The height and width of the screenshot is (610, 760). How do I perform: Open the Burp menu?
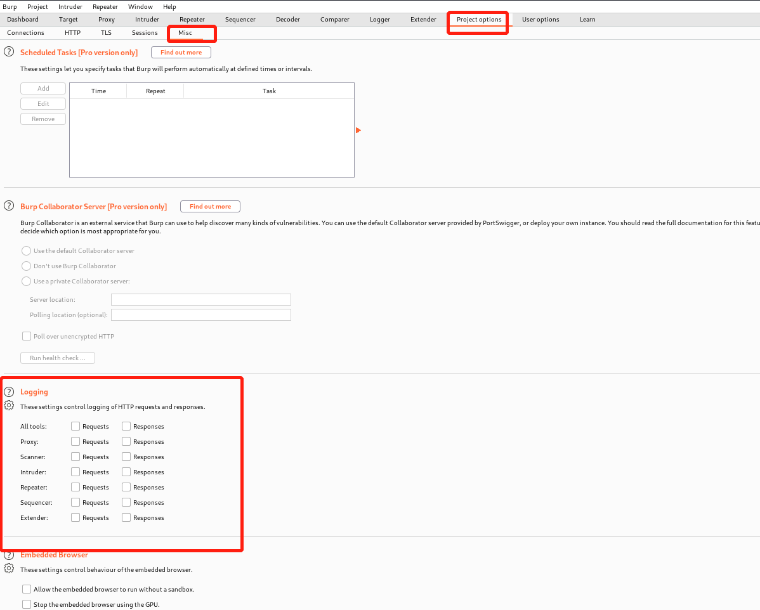coord(10,7)
